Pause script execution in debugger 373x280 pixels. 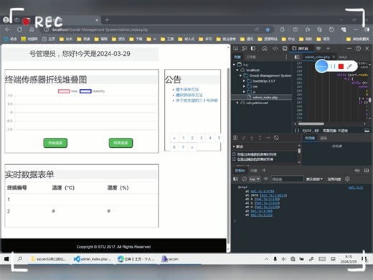[235, 138]
